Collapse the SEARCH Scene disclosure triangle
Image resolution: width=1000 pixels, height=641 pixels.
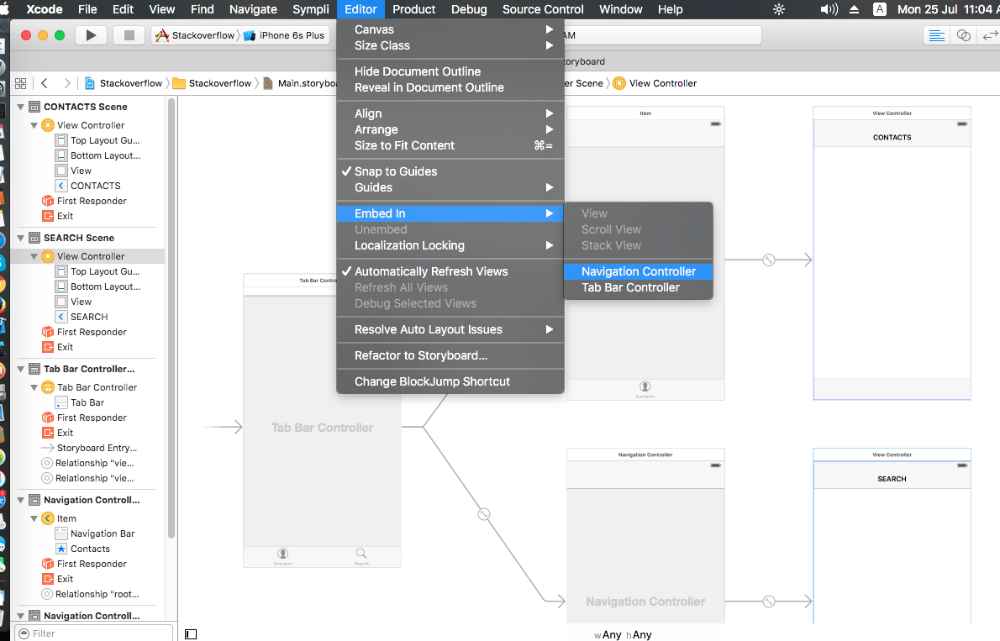click(x=20, y=238)
